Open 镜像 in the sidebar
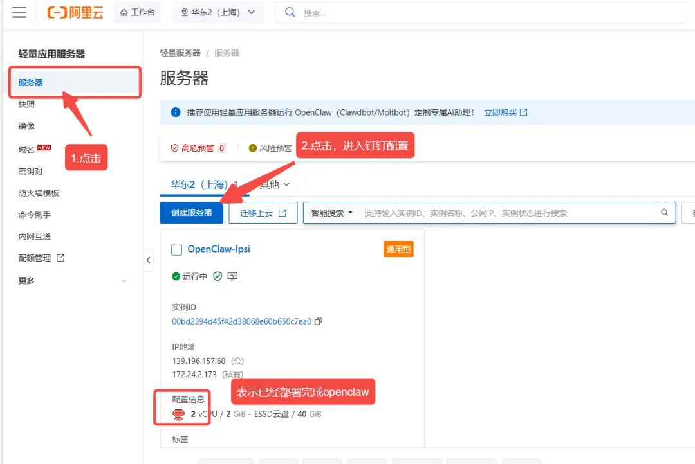 click(x=26, y=126)
